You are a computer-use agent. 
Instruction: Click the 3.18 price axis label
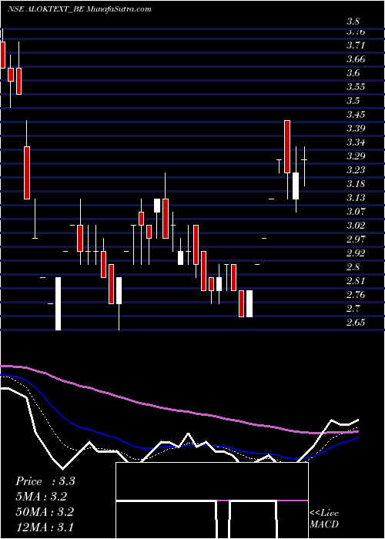[356, 183]
